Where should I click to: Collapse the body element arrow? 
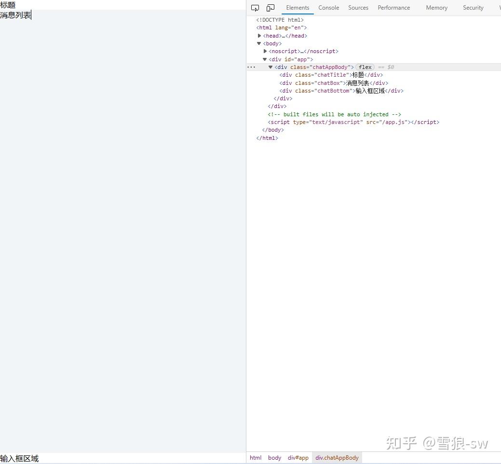[x=259, y=43]
